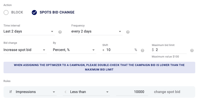Click the maximum bid limit warning banner
Viewport: 197px width, 100px height.
tap(99, 67)
